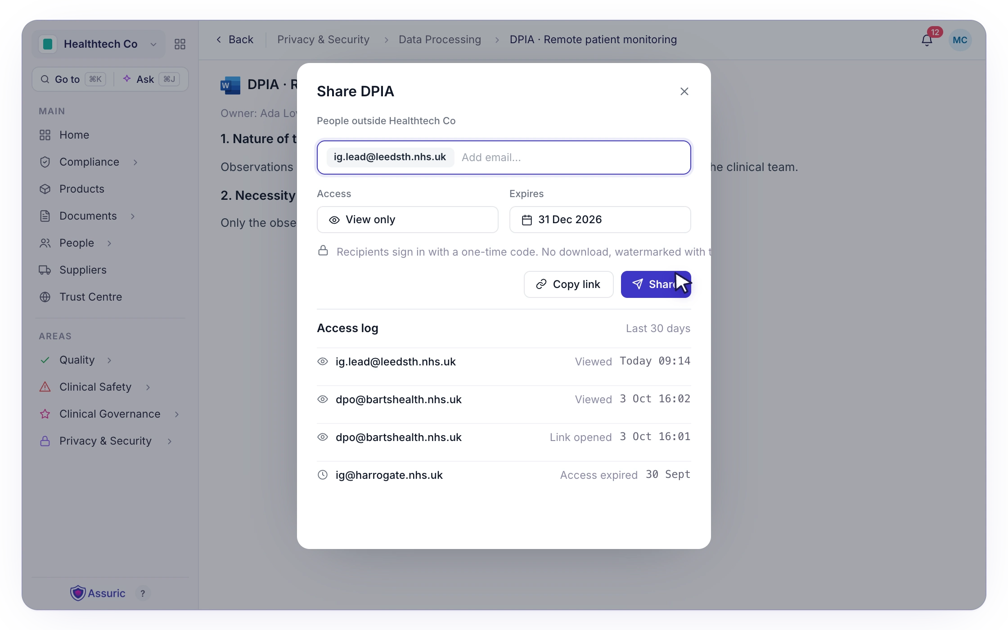Click the Copy link button
The image size is (1008, 630).
pos(569,284)
